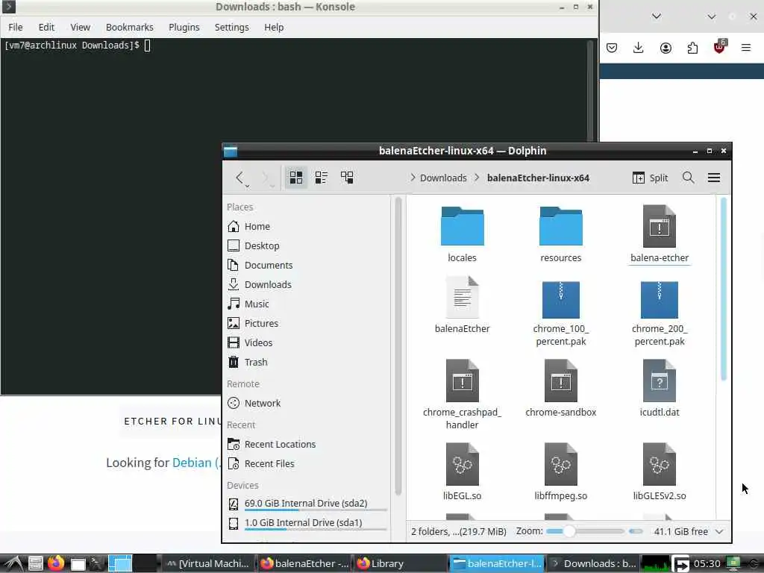Switch to Library window in taskbar
Screen dimensions: 764x573
tap(398, 564)
